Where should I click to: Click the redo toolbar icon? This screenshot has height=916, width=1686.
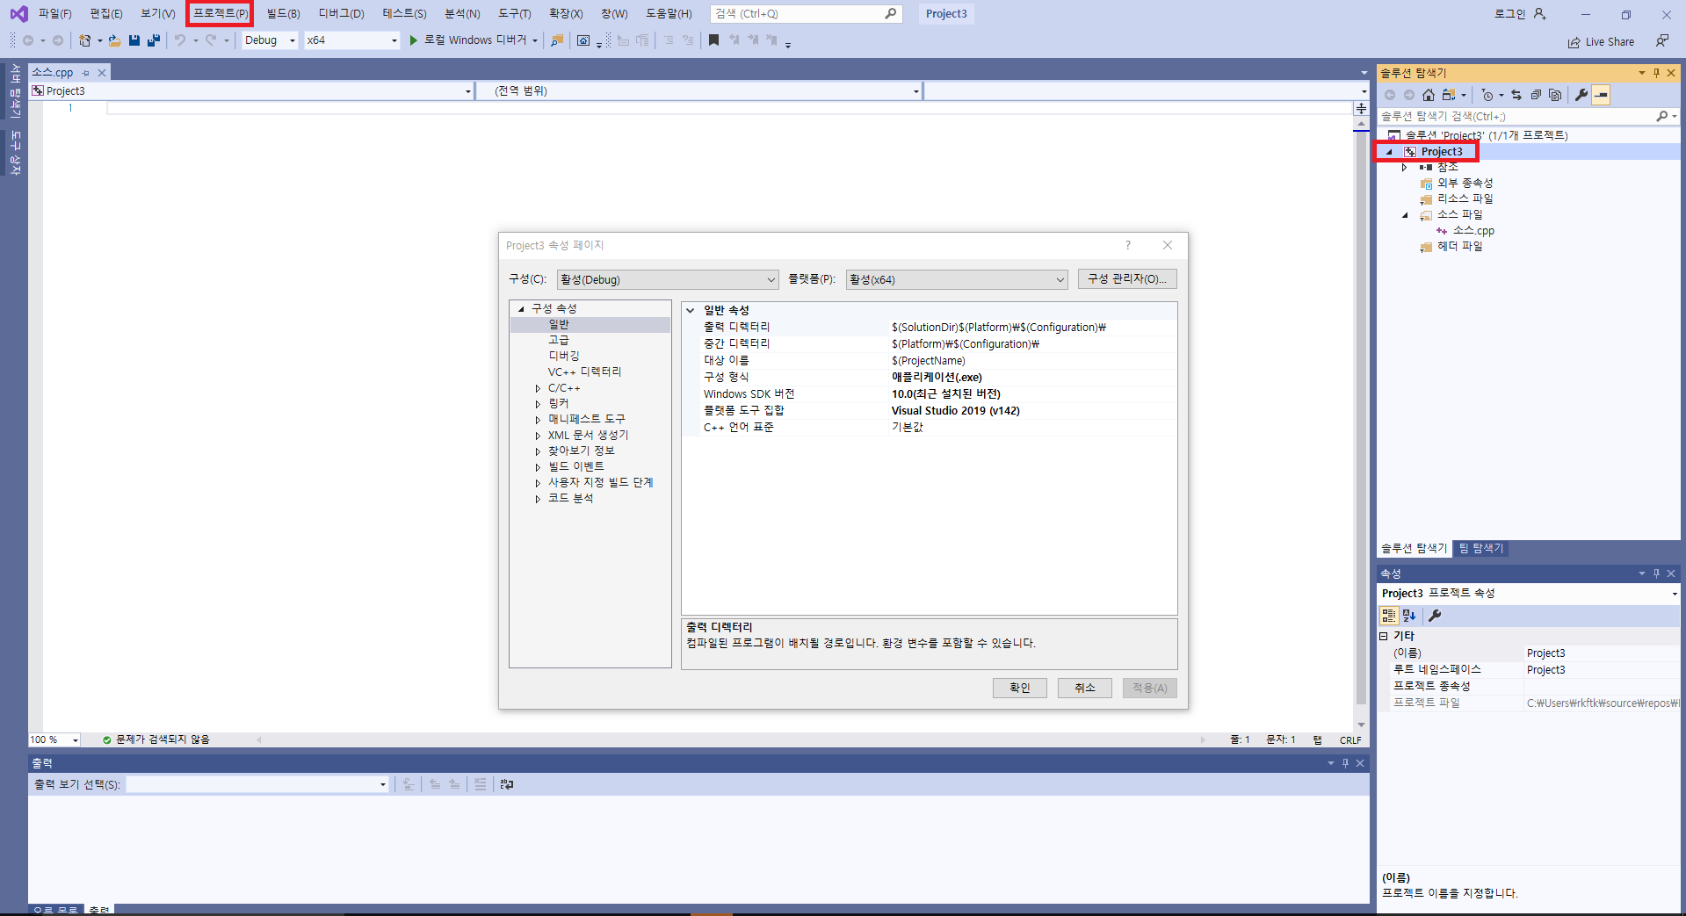pos(211,40)
